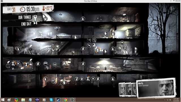Click the fan icon in the basement
Viewport: 181px width, 102px height.
coord(53,81)
